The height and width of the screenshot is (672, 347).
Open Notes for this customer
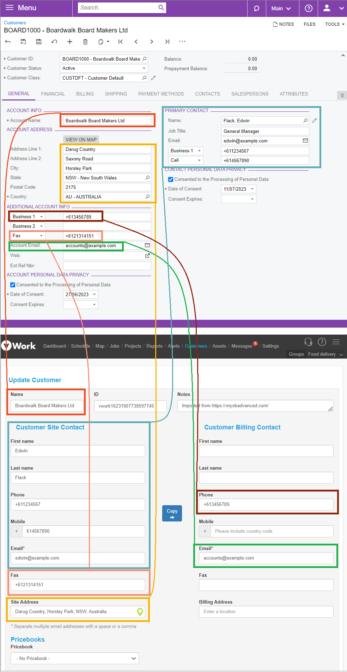[x=284, y=24]
